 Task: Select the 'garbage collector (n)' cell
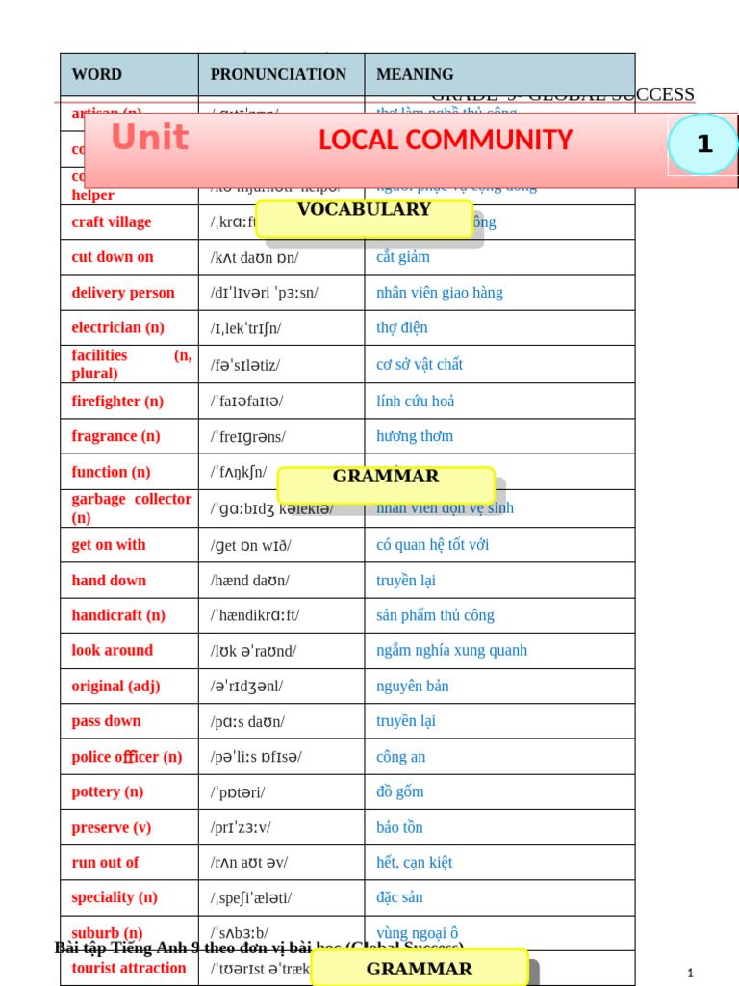click(x=131, y=508)
